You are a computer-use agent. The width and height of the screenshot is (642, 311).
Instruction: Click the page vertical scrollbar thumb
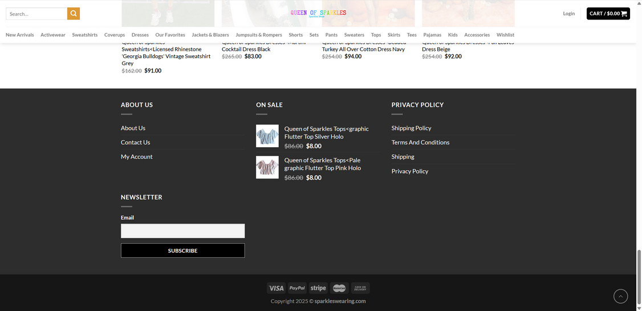point(639,276)
